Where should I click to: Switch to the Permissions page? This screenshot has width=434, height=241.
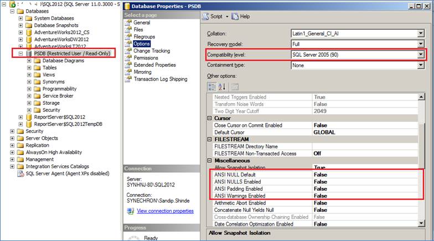pos(146,58)
